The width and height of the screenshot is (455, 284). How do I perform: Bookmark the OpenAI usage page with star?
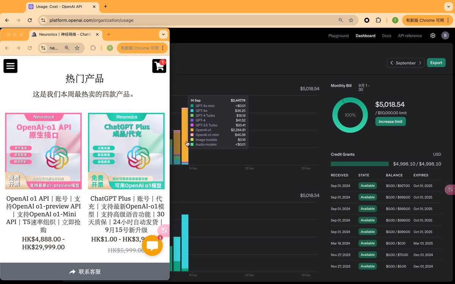coord(351,20)
